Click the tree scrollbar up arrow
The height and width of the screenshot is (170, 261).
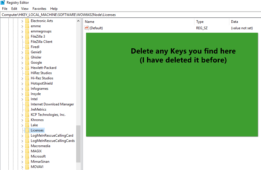[x=78, y=21]
